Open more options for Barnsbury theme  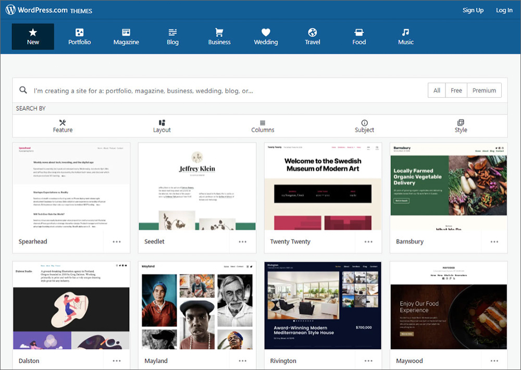coord(494,241)
